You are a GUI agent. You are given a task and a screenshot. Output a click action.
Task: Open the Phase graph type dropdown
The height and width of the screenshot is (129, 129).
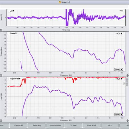[x=13, y=34]
